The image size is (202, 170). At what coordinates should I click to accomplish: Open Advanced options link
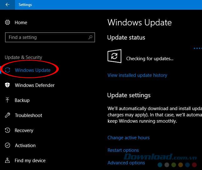126,163
